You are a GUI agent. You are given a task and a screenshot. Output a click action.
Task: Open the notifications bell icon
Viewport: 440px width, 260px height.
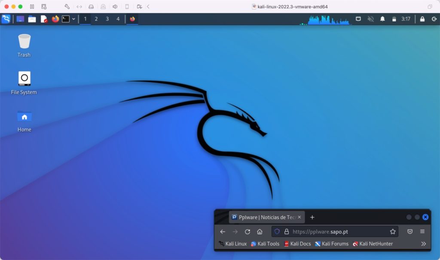pos(382,19)
